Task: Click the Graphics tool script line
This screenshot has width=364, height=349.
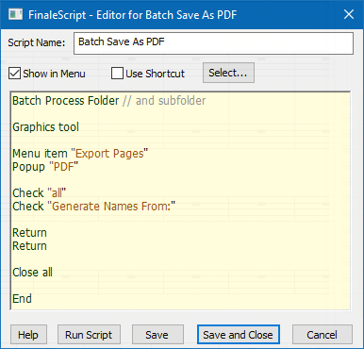Action: tap(46, 127)
